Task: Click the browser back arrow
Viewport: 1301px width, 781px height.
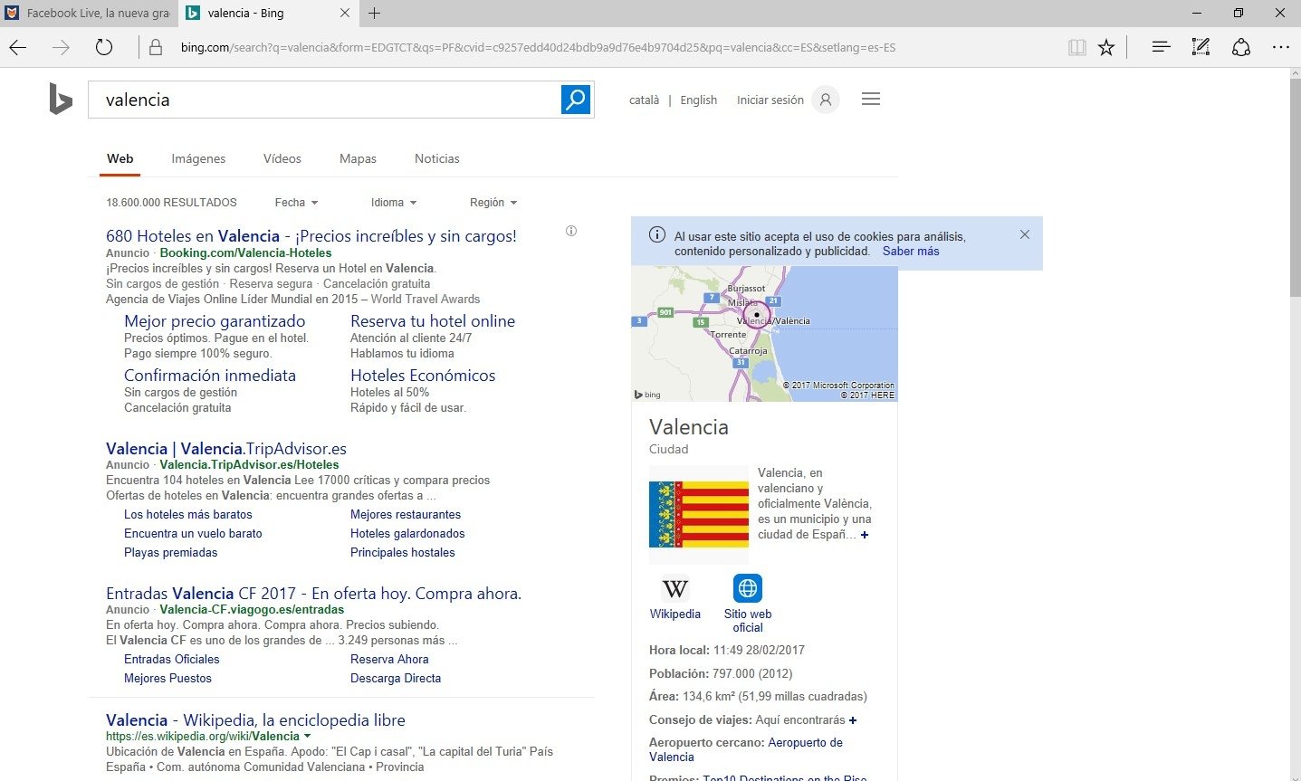Action: 18,48
